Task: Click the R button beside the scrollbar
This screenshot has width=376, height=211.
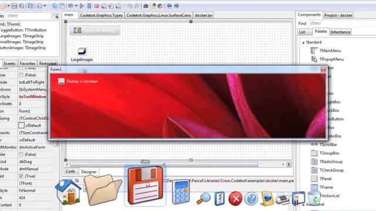Action: 288,165
